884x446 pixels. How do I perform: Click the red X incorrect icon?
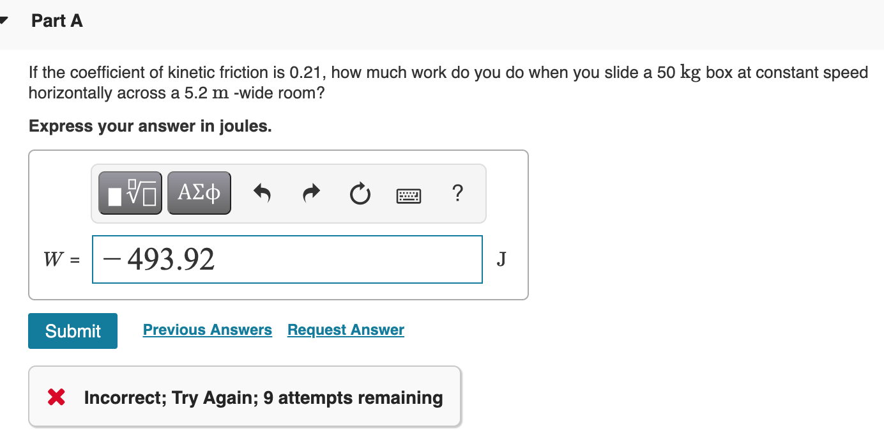tap(57, 398)
